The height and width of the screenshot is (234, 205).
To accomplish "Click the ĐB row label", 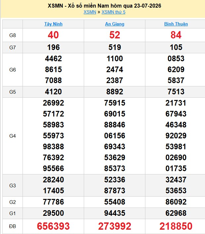I will tap(13, 226).
